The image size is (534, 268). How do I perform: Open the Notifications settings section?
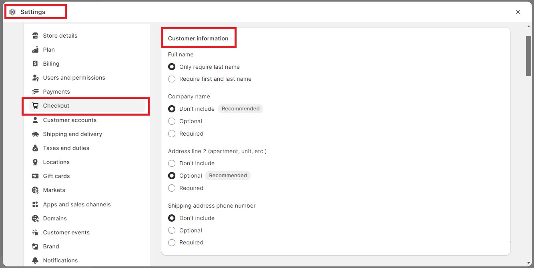pos(61,260)
